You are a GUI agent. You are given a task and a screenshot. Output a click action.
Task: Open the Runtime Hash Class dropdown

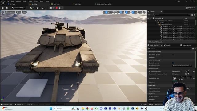[x=182, y=66]
